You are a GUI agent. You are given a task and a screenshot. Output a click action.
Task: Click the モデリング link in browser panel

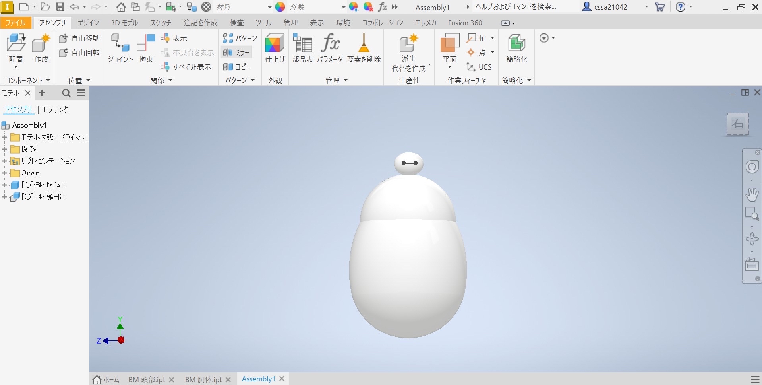tap(56, 109)
